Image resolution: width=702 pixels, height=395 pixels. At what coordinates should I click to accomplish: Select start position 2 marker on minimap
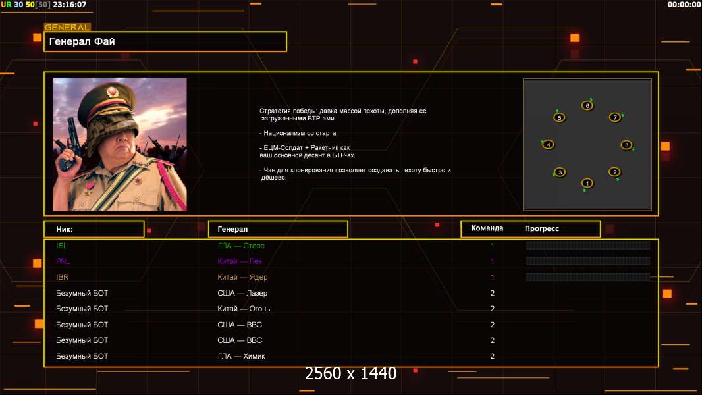[614, 172]
